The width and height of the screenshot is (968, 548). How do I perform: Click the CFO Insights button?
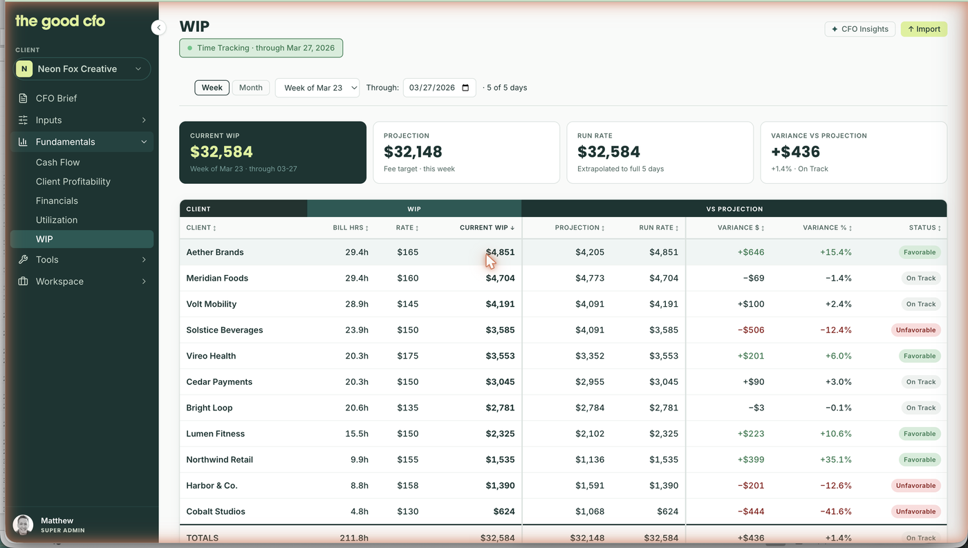click(x=860, y=29)
